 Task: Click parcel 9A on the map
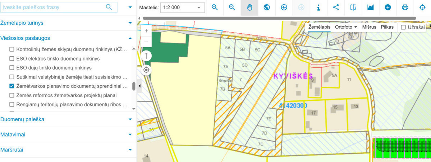click(335, 75)
